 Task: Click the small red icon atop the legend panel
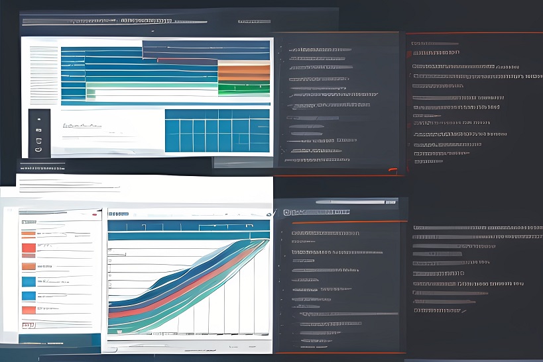pyautogui.click(x=95, y=214)
